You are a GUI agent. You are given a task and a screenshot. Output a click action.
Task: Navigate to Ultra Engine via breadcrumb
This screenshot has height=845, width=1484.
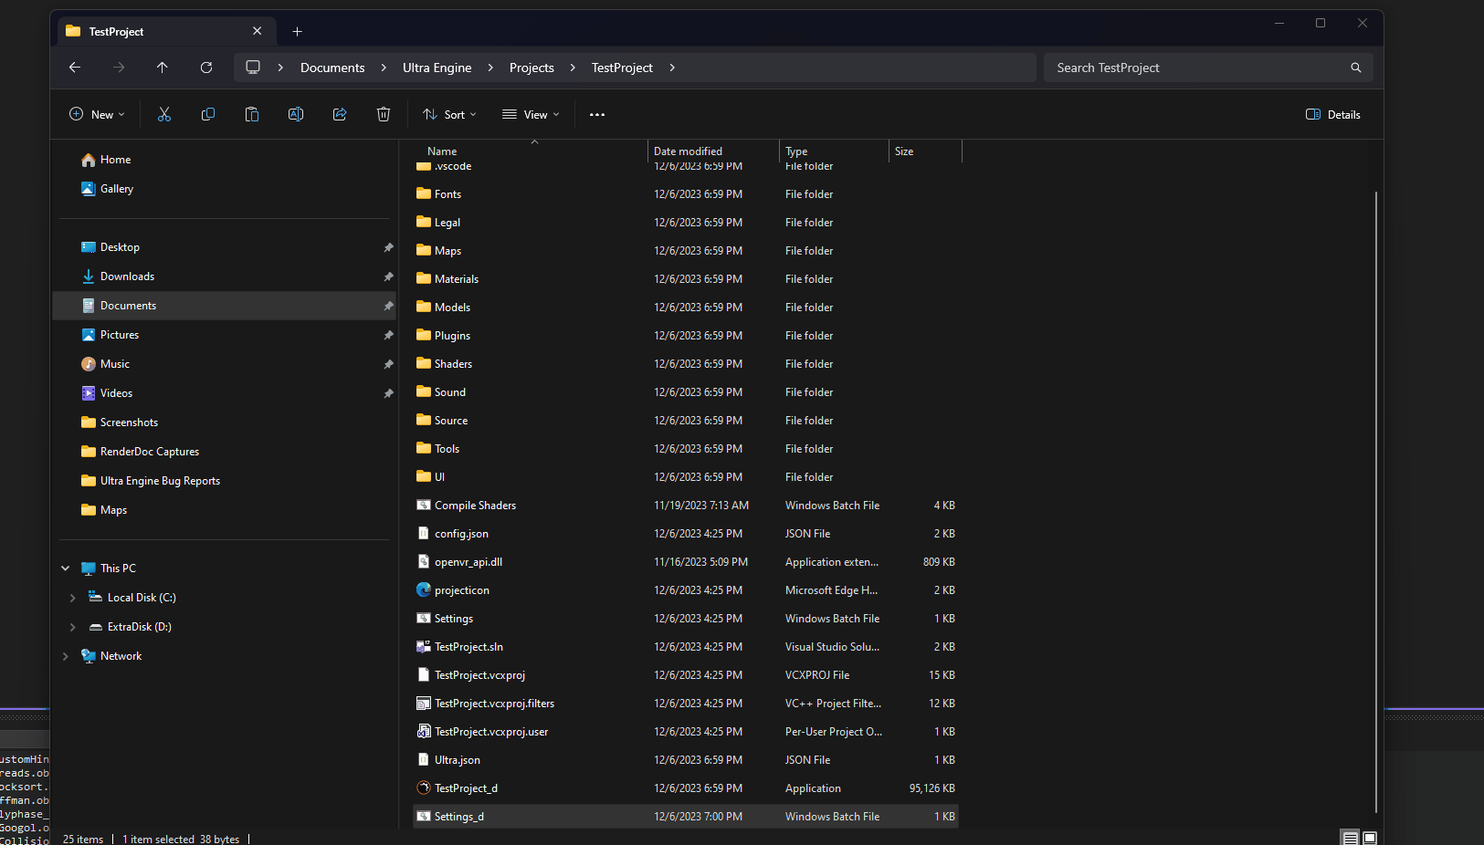click(437, 67)
